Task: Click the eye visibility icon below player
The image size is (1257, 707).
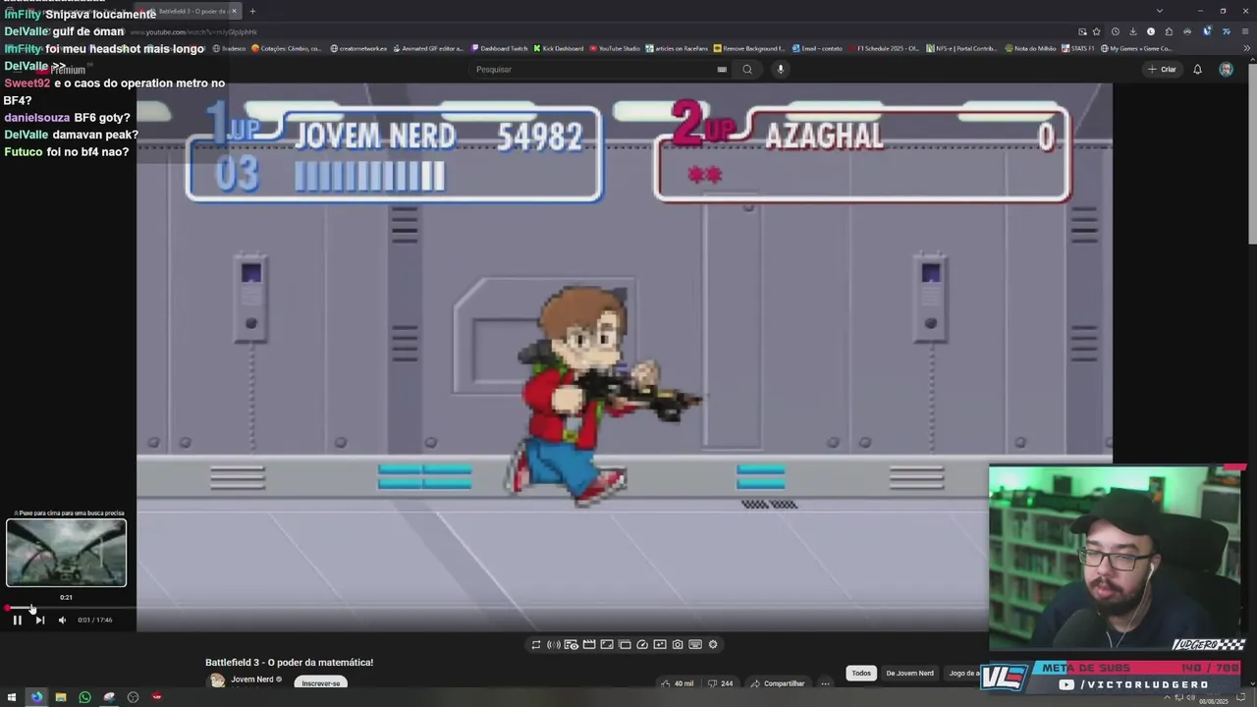Action: click(x=571, y=645)
